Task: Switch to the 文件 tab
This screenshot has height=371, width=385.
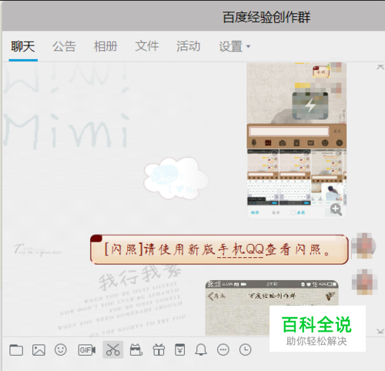Action: [147, 47]
